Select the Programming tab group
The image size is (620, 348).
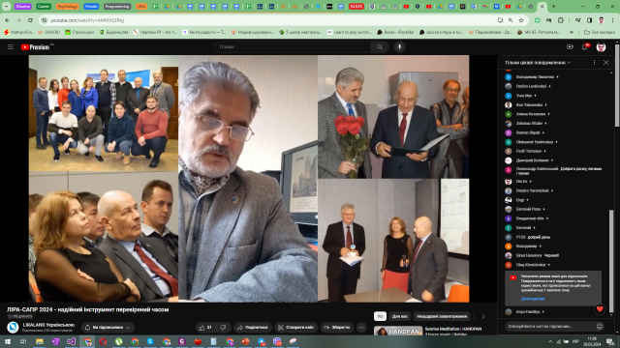(x=116, y=7)
